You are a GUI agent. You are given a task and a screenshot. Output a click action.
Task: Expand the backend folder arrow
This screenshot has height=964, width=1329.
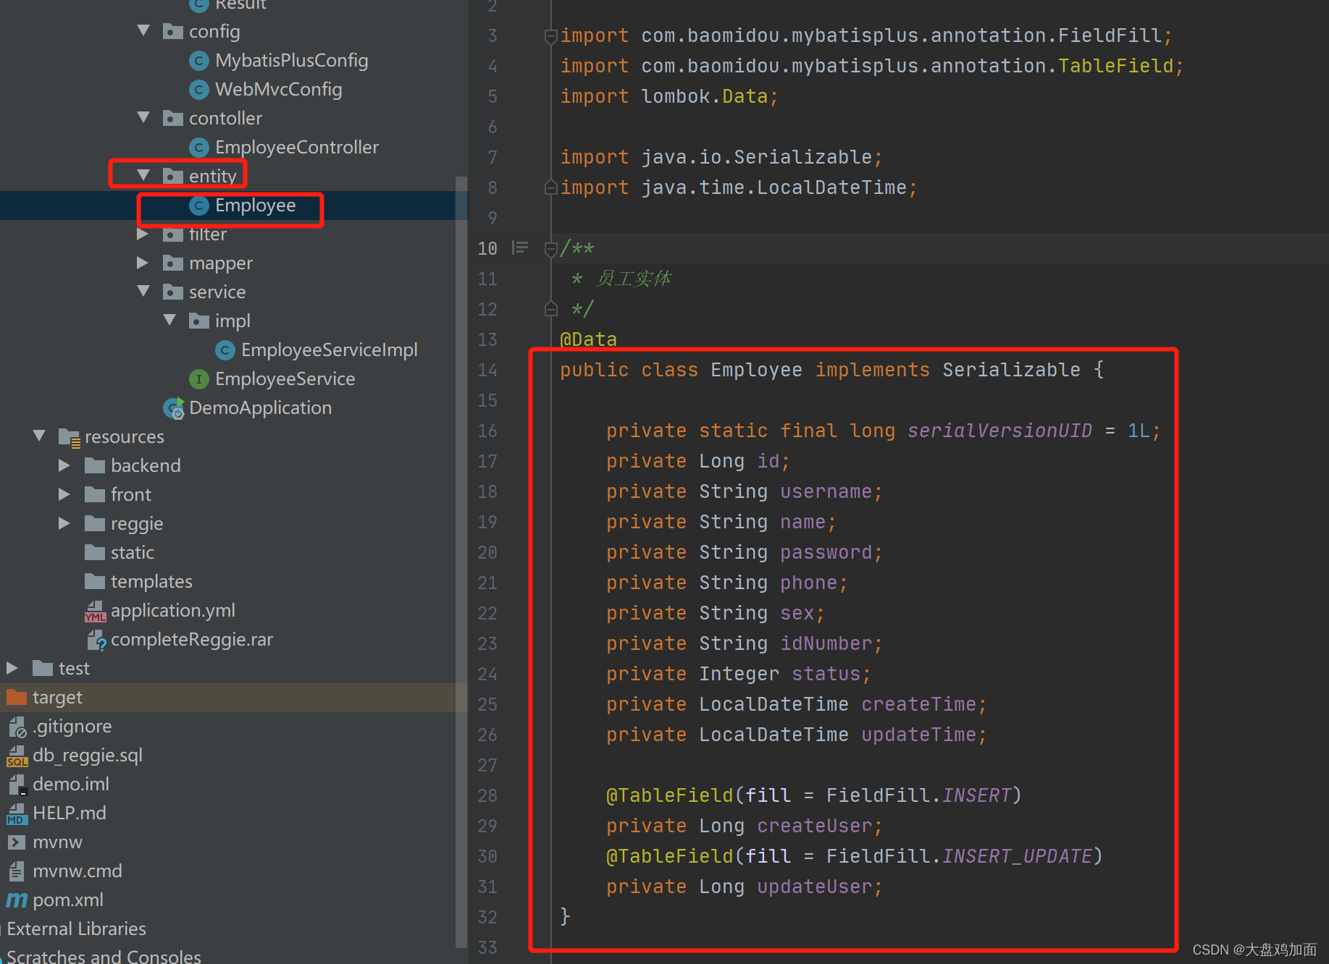(64, 465)
